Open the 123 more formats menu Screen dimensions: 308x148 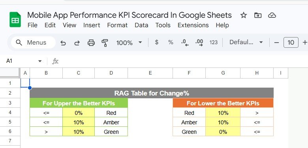pyautogui.click(x=214, y=42)
